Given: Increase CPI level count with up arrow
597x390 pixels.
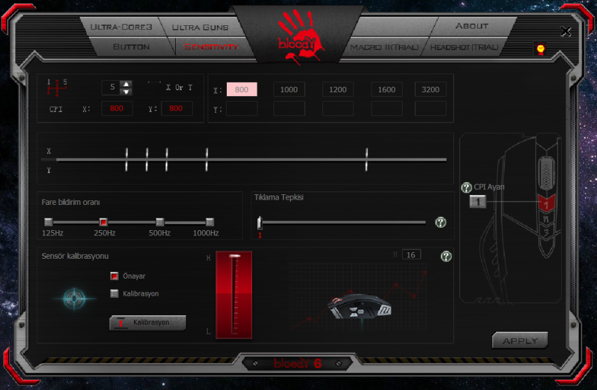Looking at the screenshot, I should click(x=125, y=84).
